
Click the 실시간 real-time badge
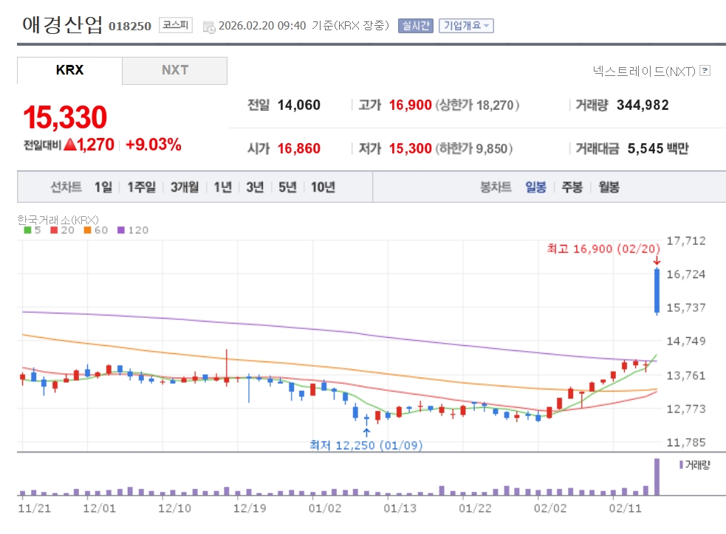point(415,26)
